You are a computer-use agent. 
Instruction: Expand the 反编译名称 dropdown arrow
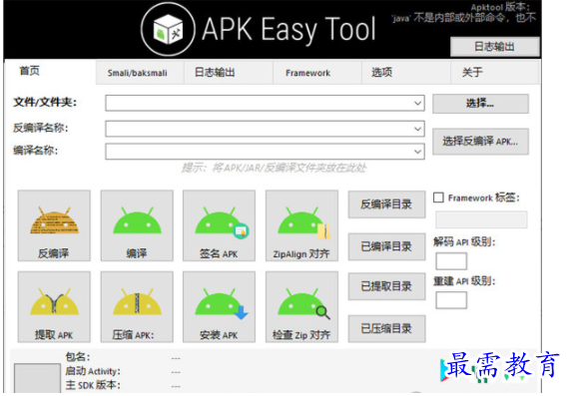tap(417, 129)
